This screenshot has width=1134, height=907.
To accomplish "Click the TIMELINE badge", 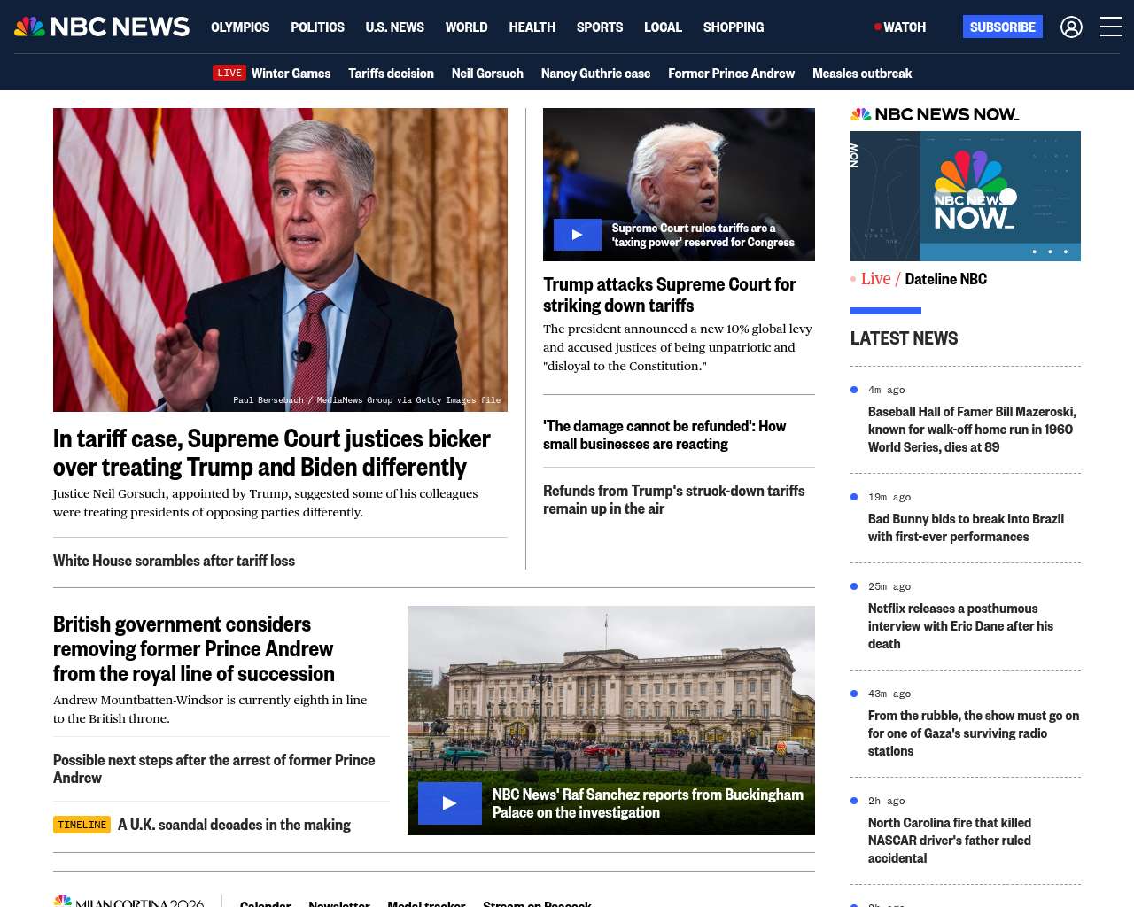I will [82, 825].
